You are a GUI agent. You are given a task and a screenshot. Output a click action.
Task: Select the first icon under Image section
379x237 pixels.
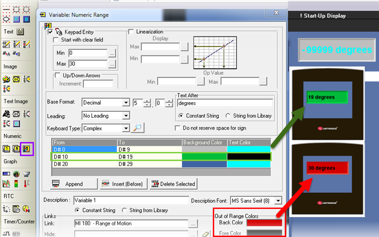[7, 79]
